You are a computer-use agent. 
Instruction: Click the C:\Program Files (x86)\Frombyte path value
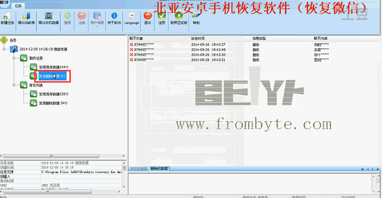[82, 172]
